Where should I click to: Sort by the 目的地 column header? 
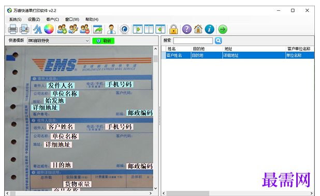(207, 49)
